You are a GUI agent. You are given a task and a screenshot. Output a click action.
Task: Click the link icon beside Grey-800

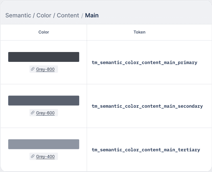(x=33, y=69)
